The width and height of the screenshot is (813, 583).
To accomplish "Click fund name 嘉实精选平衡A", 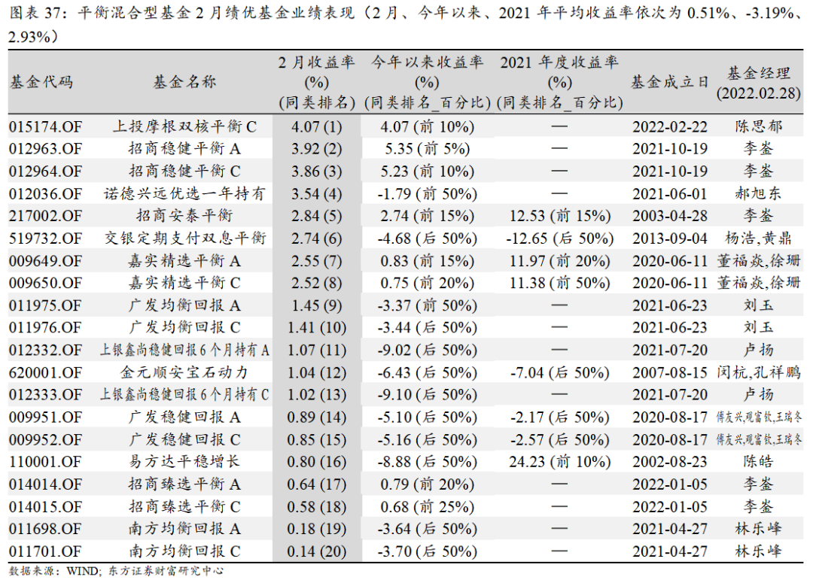I will [184, 261].
